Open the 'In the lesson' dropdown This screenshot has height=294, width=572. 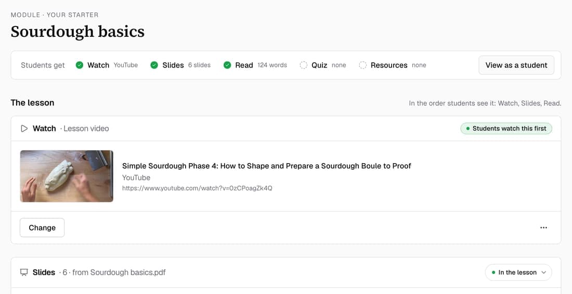click(x=518, y=273)
